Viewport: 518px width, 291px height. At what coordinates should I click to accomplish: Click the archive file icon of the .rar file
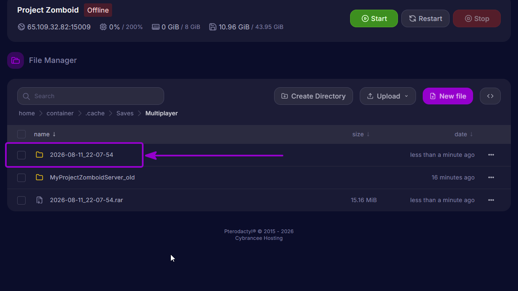(39, 200)
